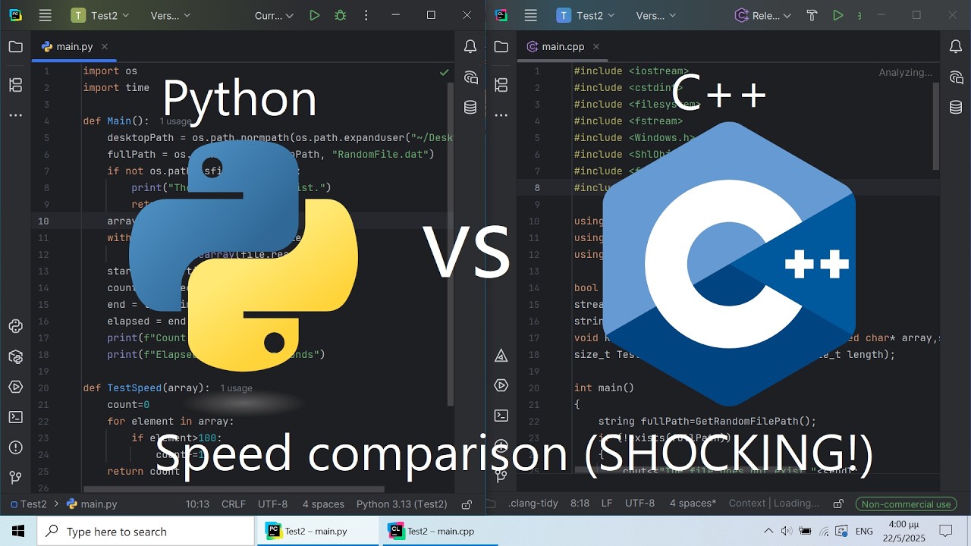The width and height of the screenshot is (971, 546).
Task: Open Windows Action Center notifications
Action: click(x=946, y=531)
